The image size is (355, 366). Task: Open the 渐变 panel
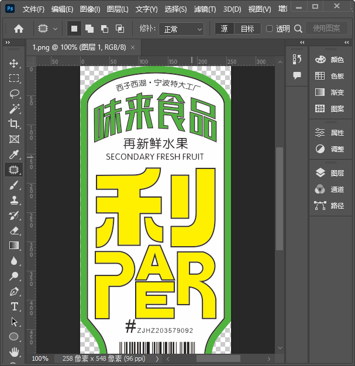(x=330, y=92)
